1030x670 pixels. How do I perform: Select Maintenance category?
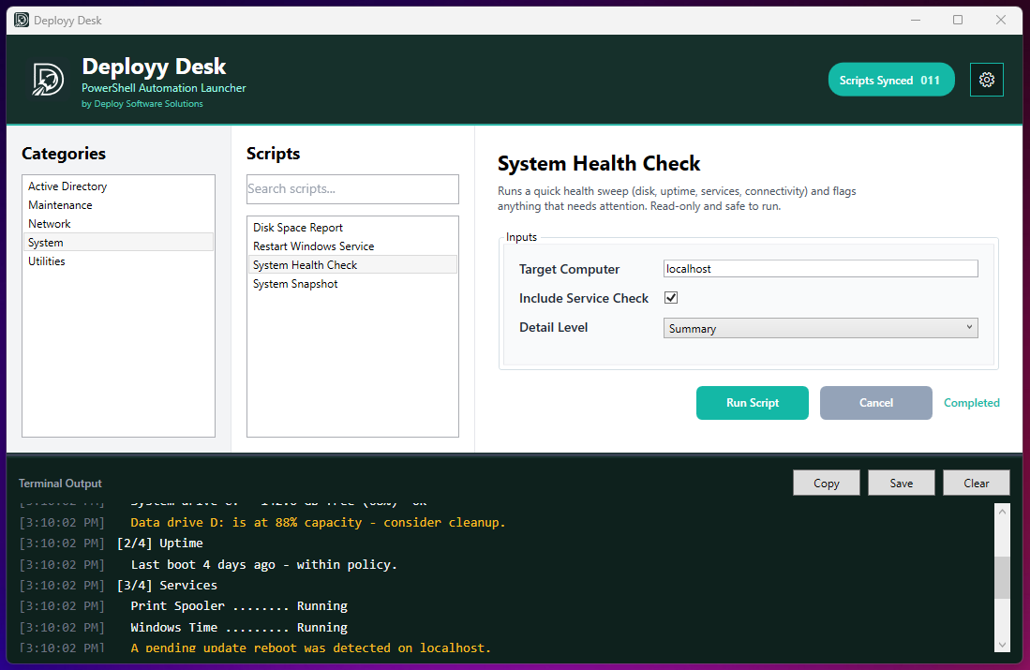[118, 205]
